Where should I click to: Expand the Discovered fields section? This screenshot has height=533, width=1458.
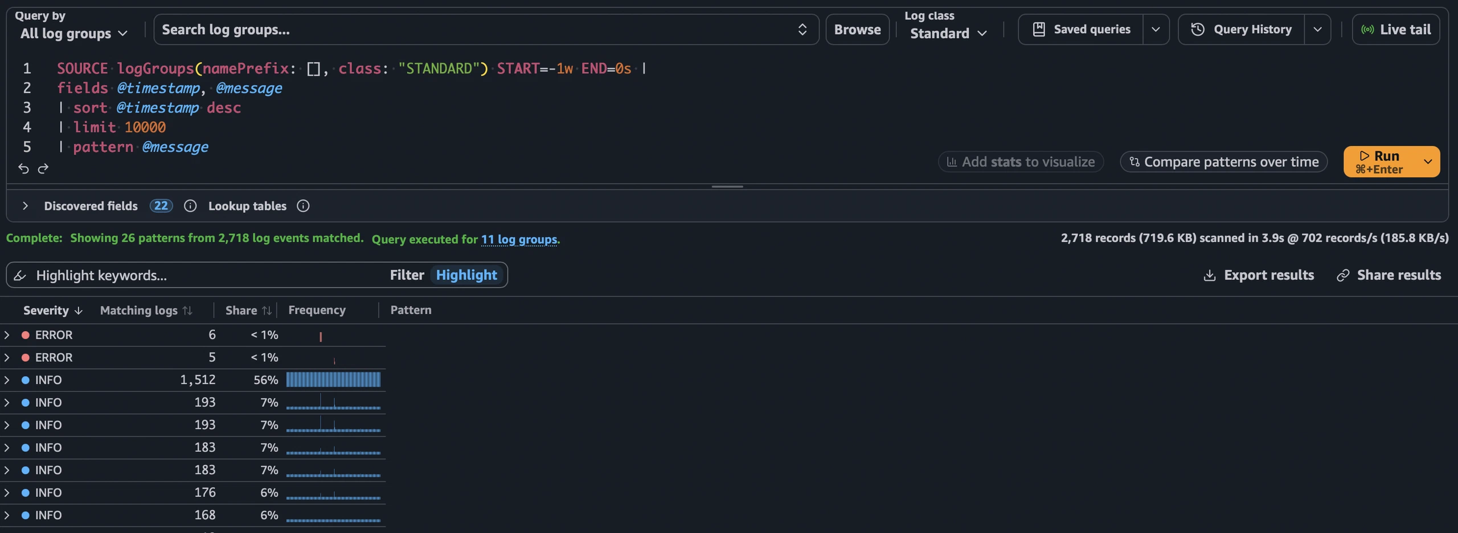pyautogui.click(x=25, y=206)
